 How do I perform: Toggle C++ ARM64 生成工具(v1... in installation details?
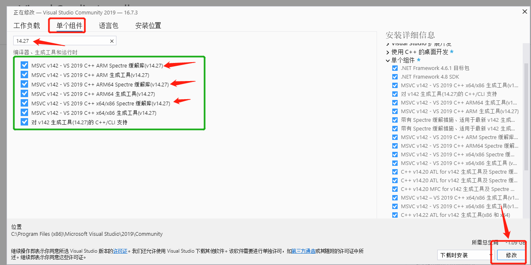pos(395,102)
